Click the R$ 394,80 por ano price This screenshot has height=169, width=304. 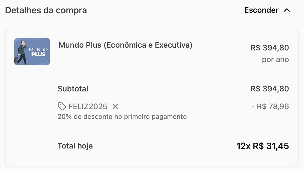[x=269, y=48]
